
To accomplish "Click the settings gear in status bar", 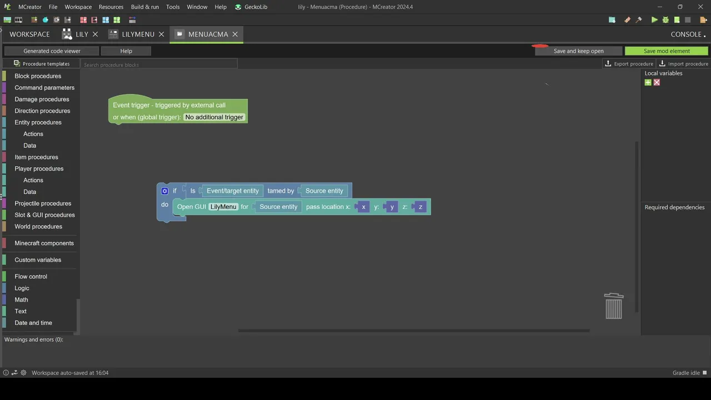I will point(23,373).
